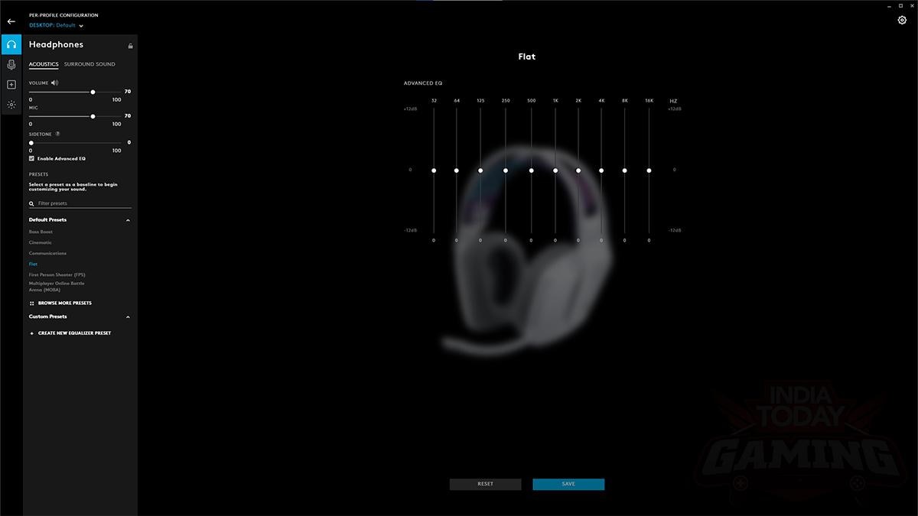Open the settings gear icon
Screen dimensions: 918x516
tap(902, 21)
